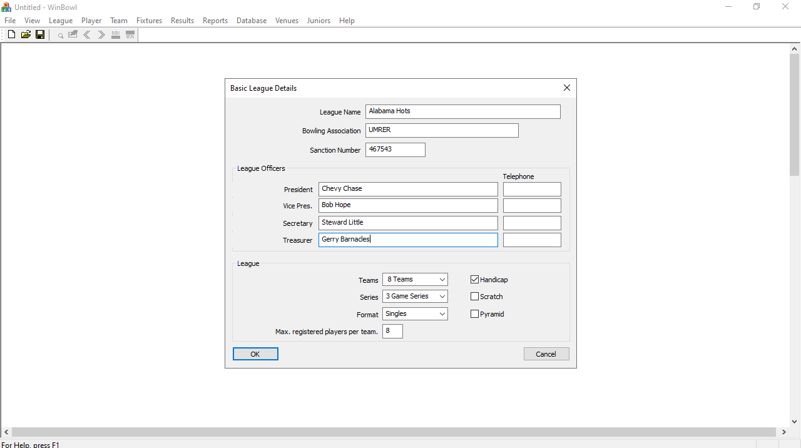Screen dimensions: 801x448
Task: Close the Basic League Details dialog with X
Action: pyautogui.click(x=567, y=88)
